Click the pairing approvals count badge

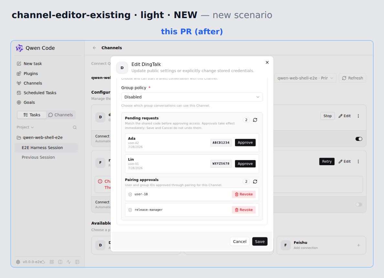246,181
